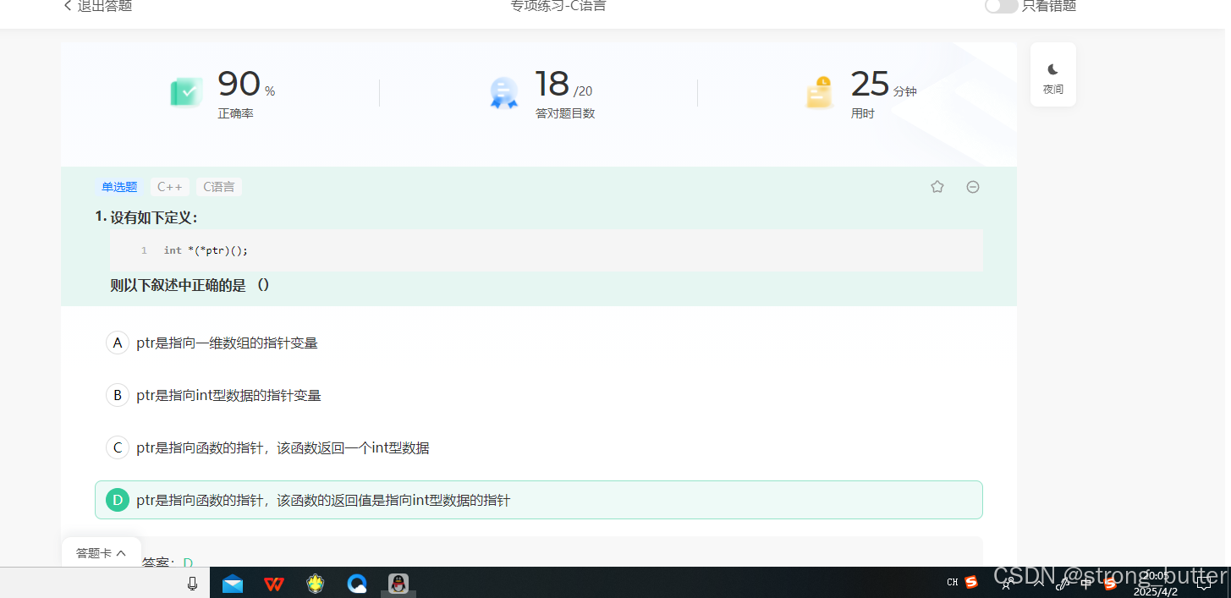Click the 90% 正确率 value
The height and width of the screenshot is (598, 1231).
(246, 85)
